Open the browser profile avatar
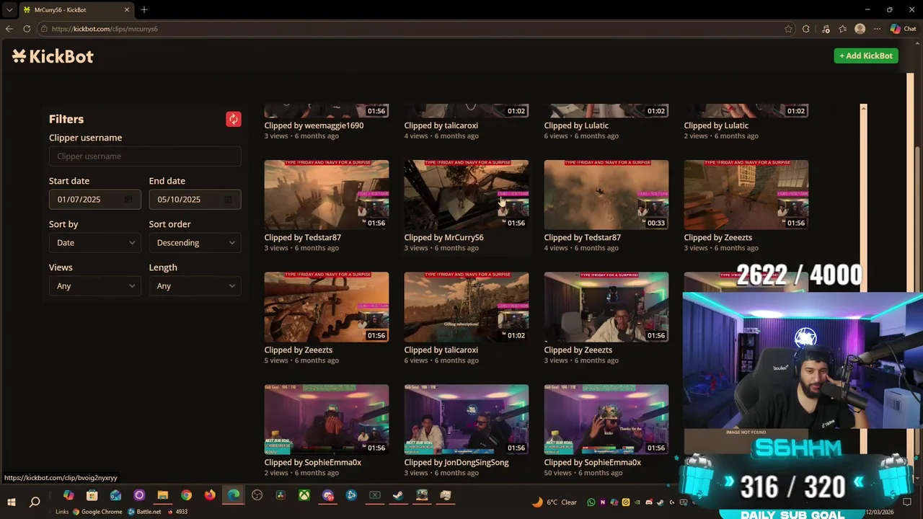The image size is (923, 519). pyautogui.click(x=860, y=29)
